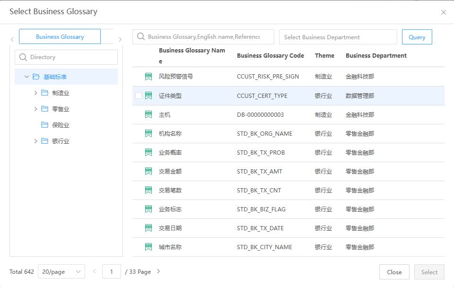Click the glossary icon beside 交易笔数
Image resolution: width=454 pixels, height=287 pixels.
(148, 190)
